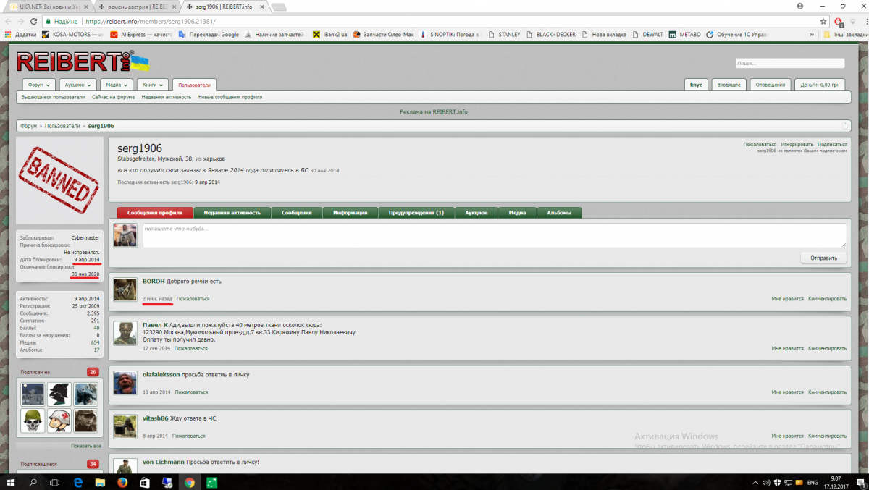The height and width of the screenshot is (490, 869).
Task: Open Task View on taskbar
Action: (55, 482)
